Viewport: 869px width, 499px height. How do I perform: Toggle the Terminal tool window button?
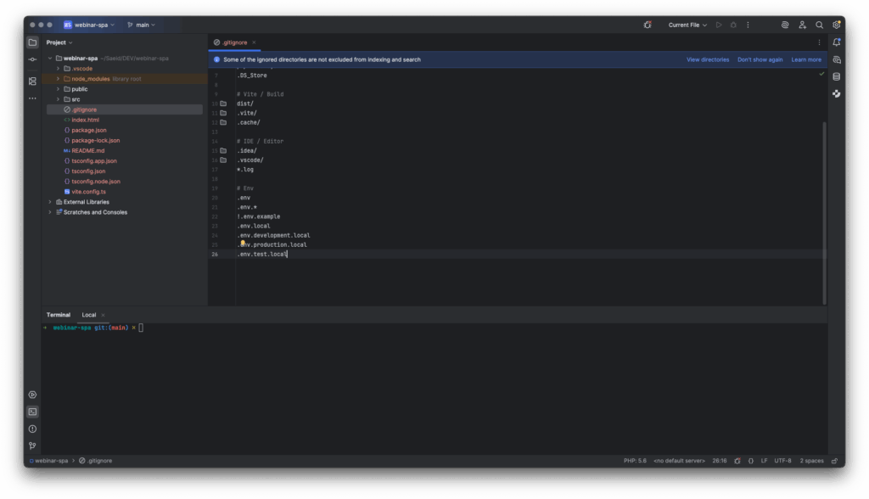click(x=32, y=412)
